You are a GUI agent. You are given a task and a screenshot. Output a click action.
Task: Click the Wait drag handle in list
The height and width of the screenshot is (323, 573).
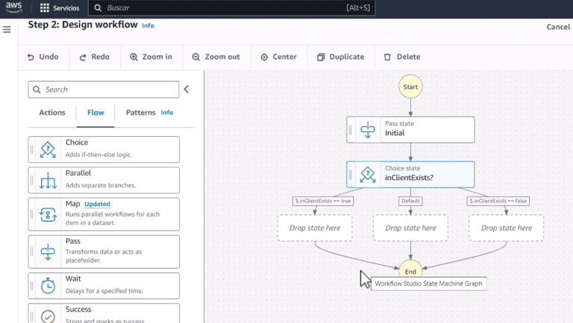tap(32, 286)
